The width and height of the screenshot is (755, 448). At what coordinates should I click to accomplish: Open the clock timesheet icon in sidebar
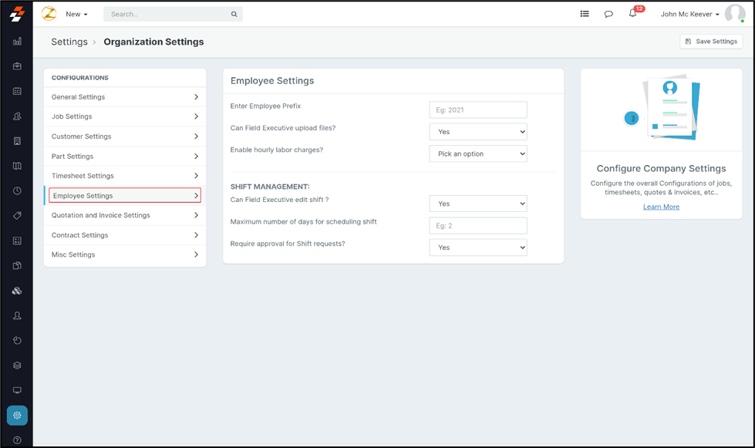[17, 190]
